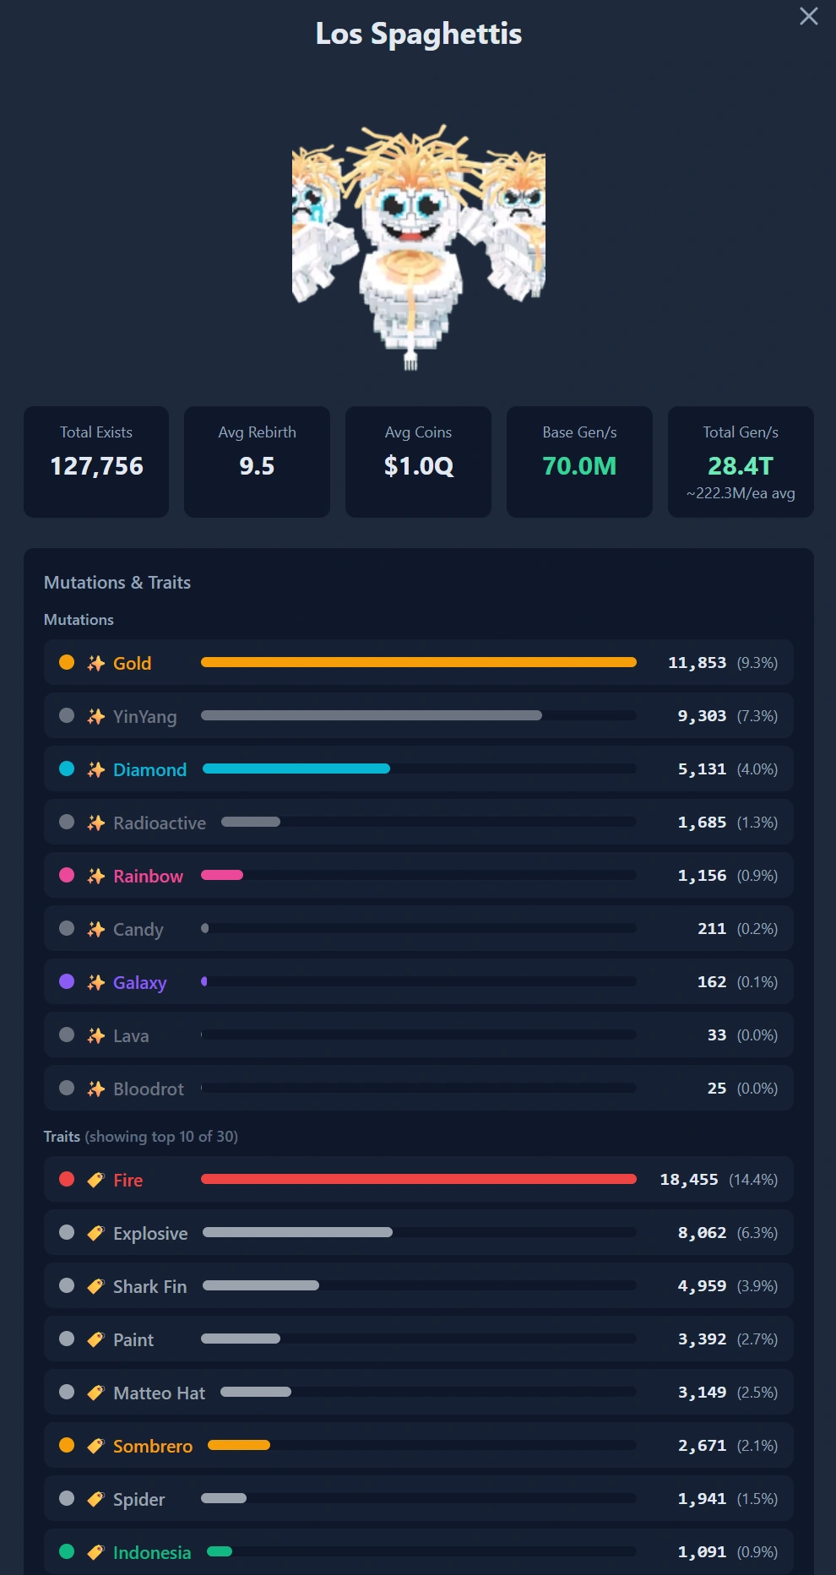
Task: Click the sparkle icon beside Rainbow
Action: 96,876
